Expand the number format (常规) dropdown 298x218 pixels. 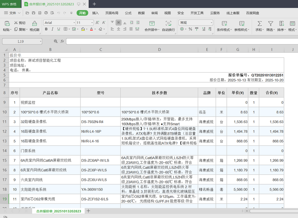pos(210,23)
